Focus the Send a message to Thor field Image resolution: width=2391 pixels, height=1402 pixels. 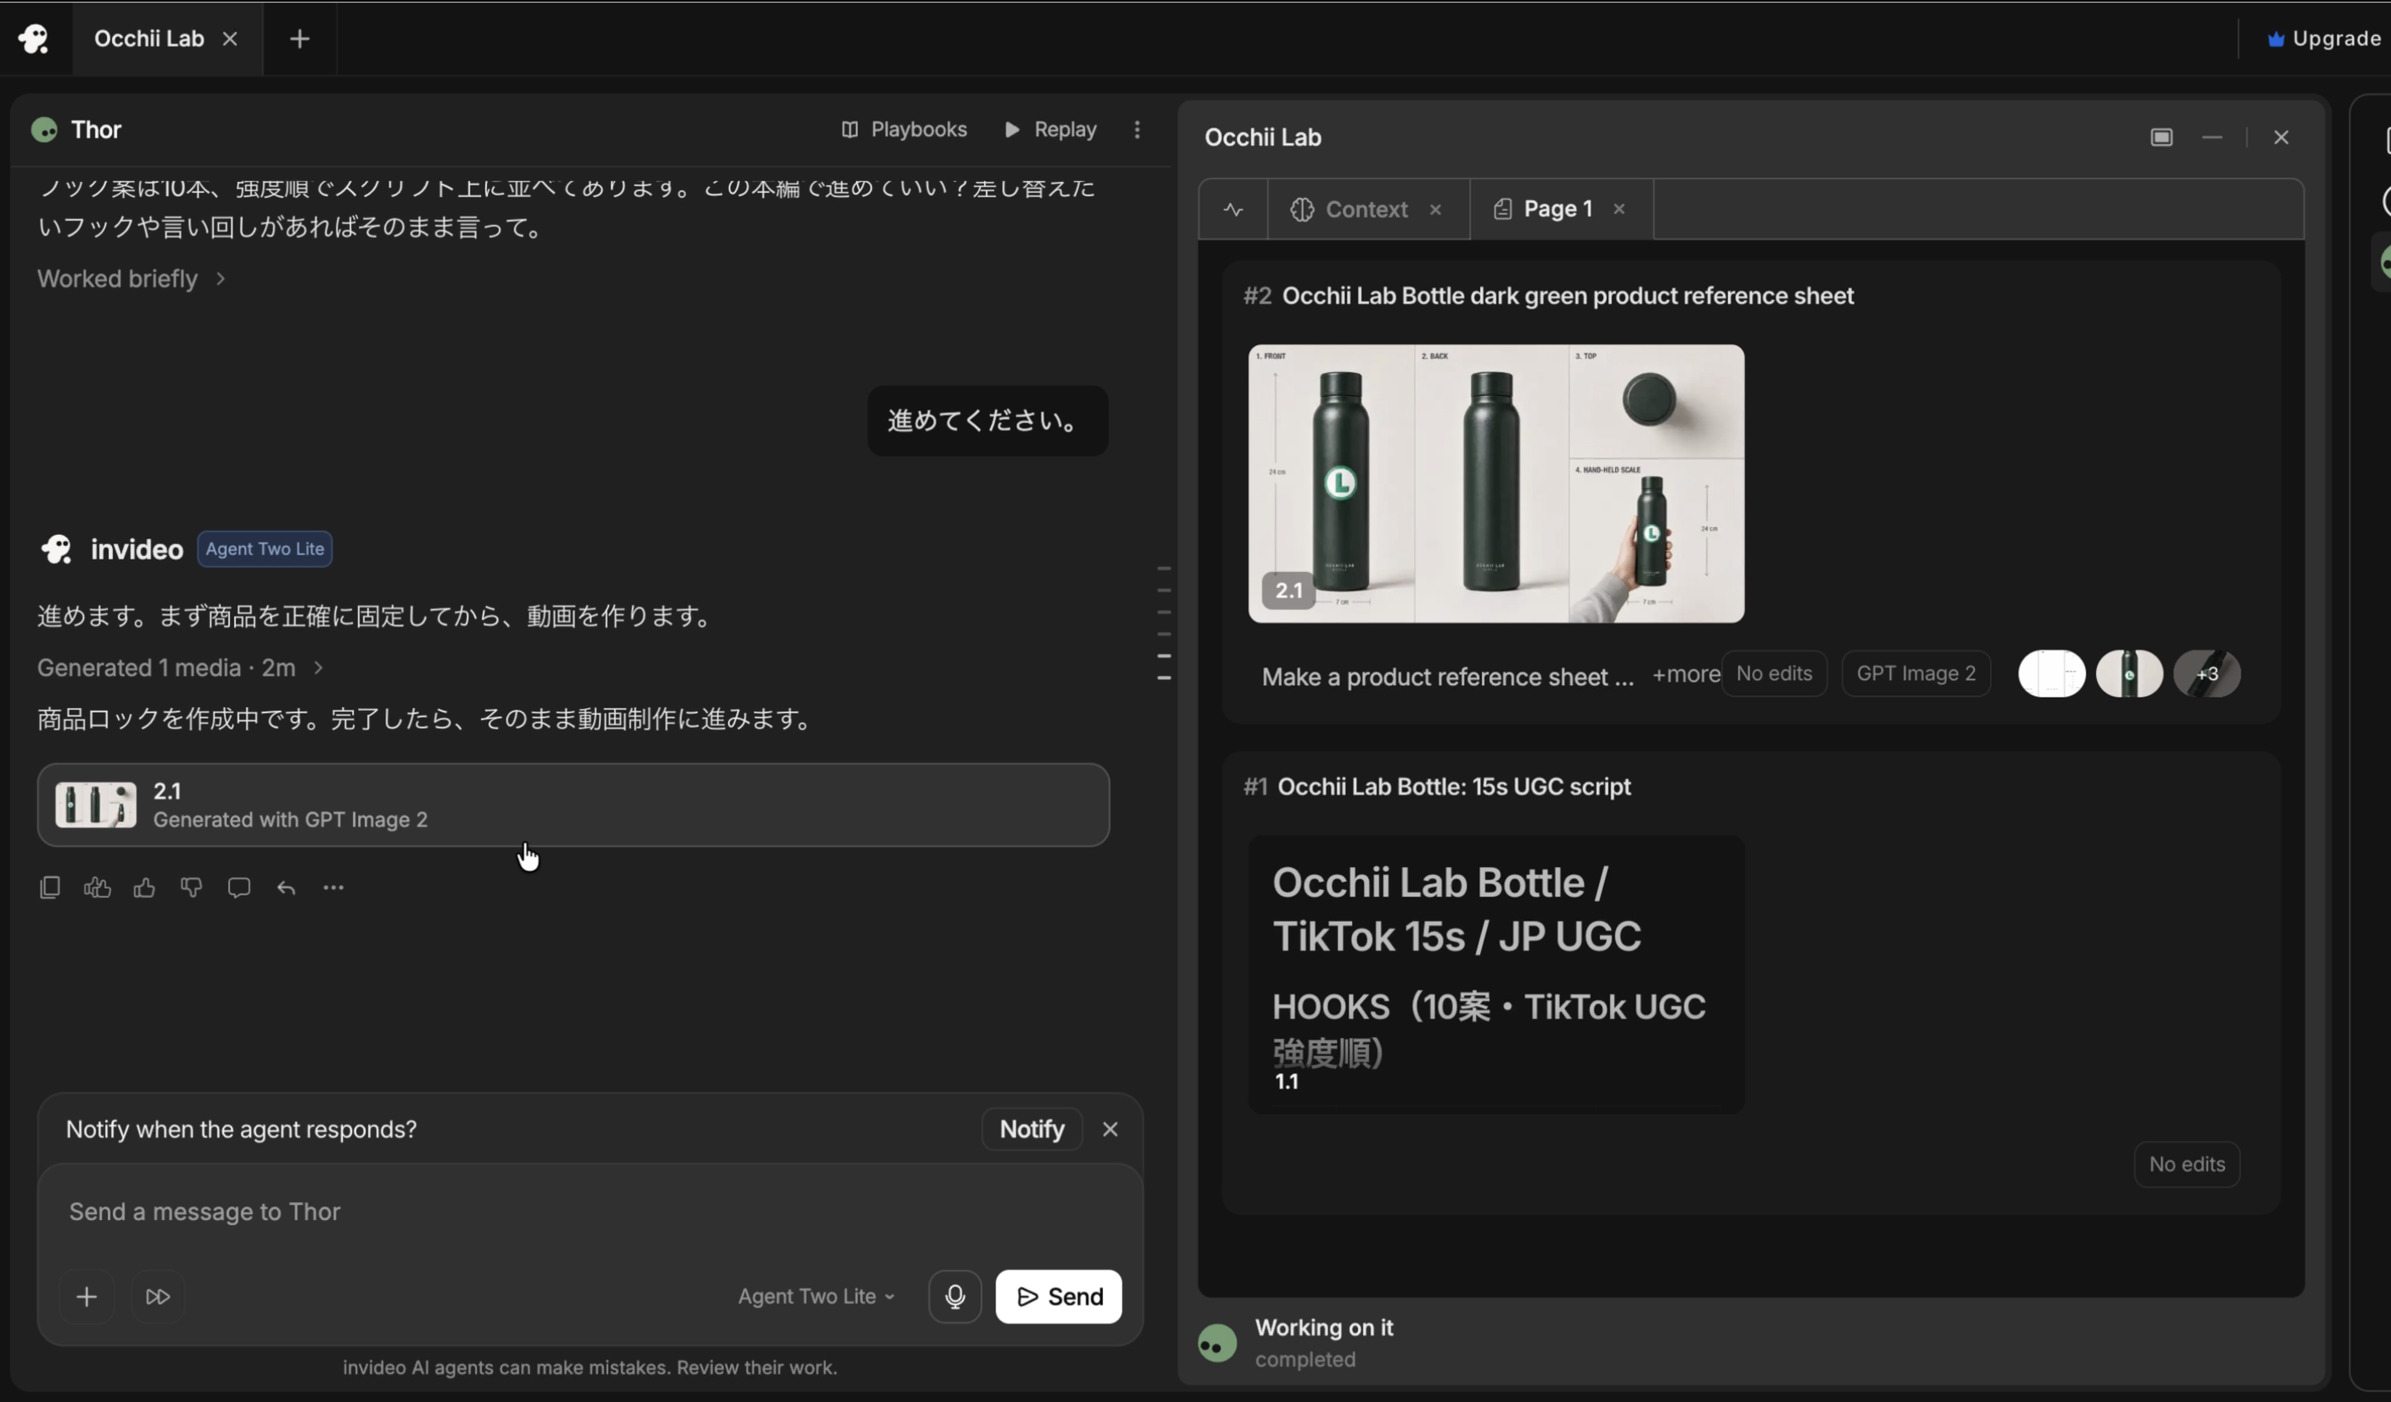coord(588,1212)
